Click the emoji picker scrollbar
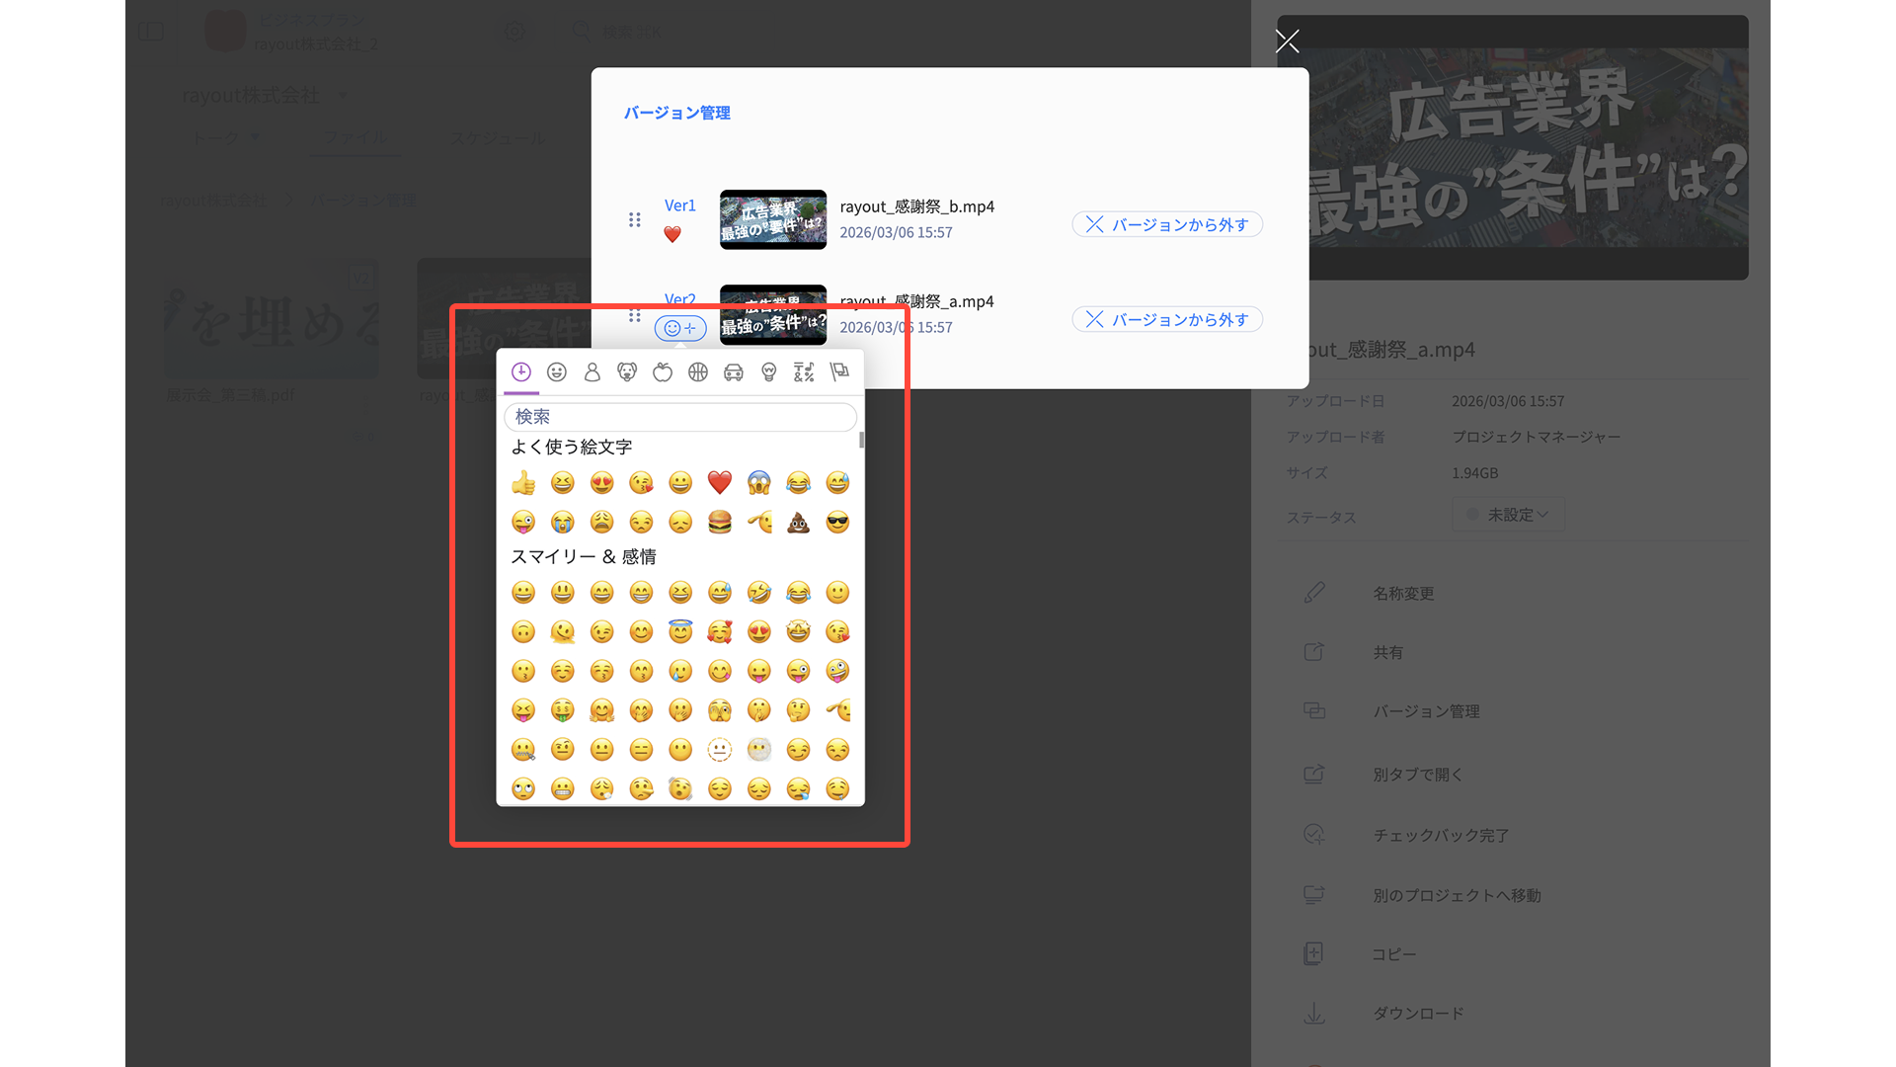 click(861, 441)
